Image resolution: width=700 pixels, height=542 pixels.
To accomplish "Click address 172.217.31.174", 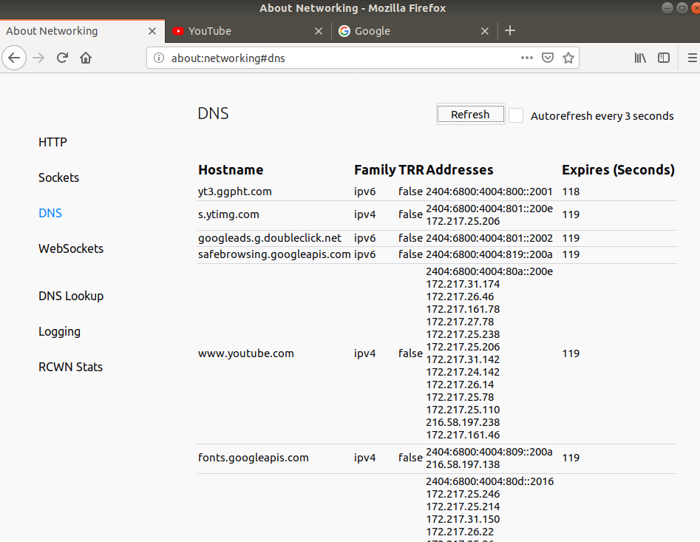I will click(463, 284).
